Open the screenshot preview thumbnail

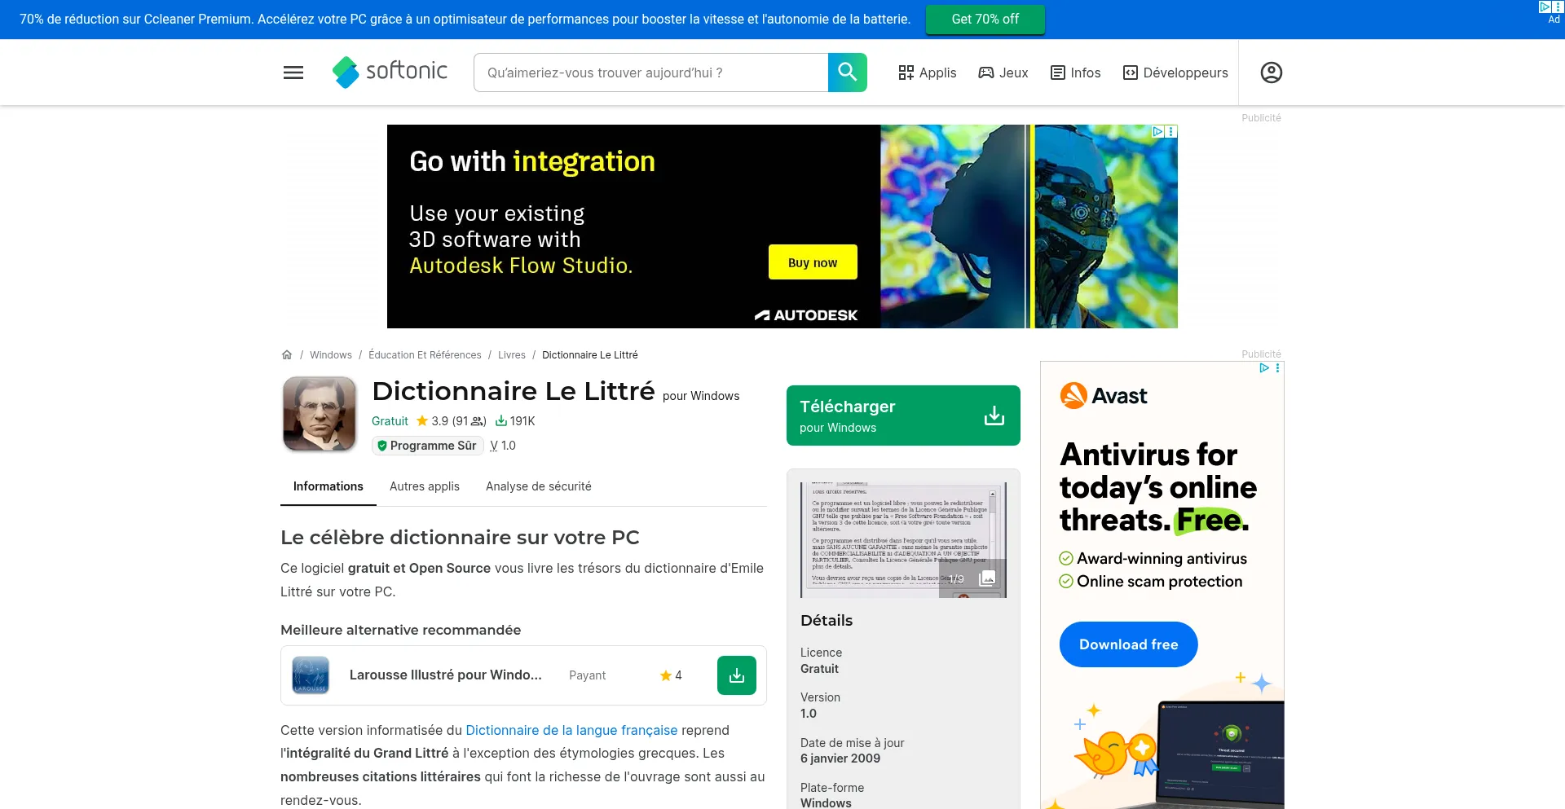pos(903,539)
